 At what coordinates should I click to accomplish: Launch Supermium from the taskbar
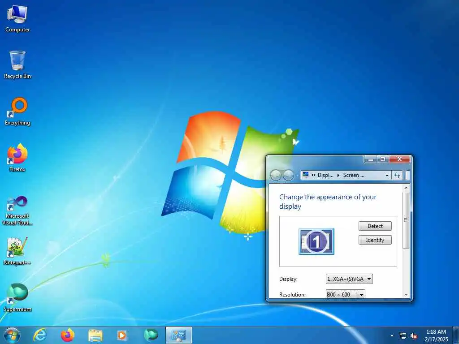(151, 335)
